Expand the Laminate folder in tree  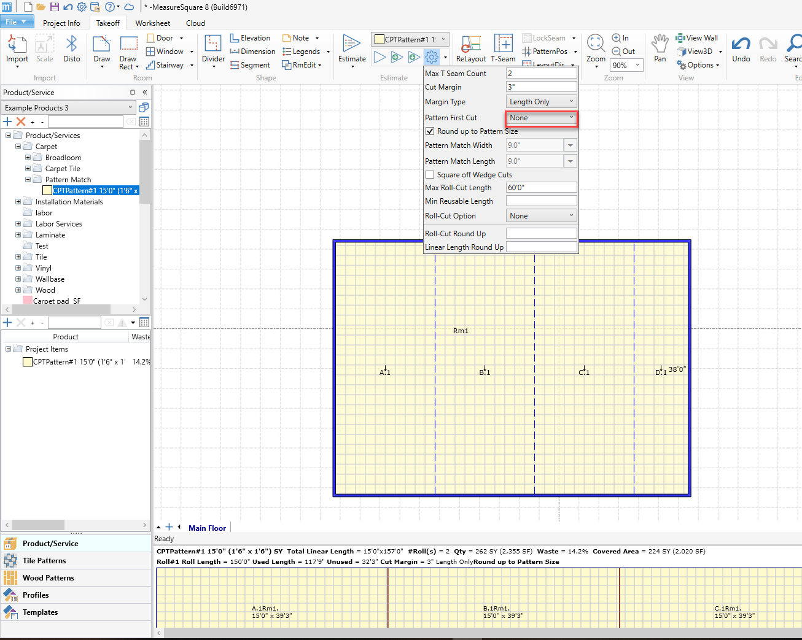click(18, 235)
